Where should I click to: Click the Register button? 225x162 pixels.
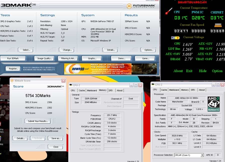[13, 69]
